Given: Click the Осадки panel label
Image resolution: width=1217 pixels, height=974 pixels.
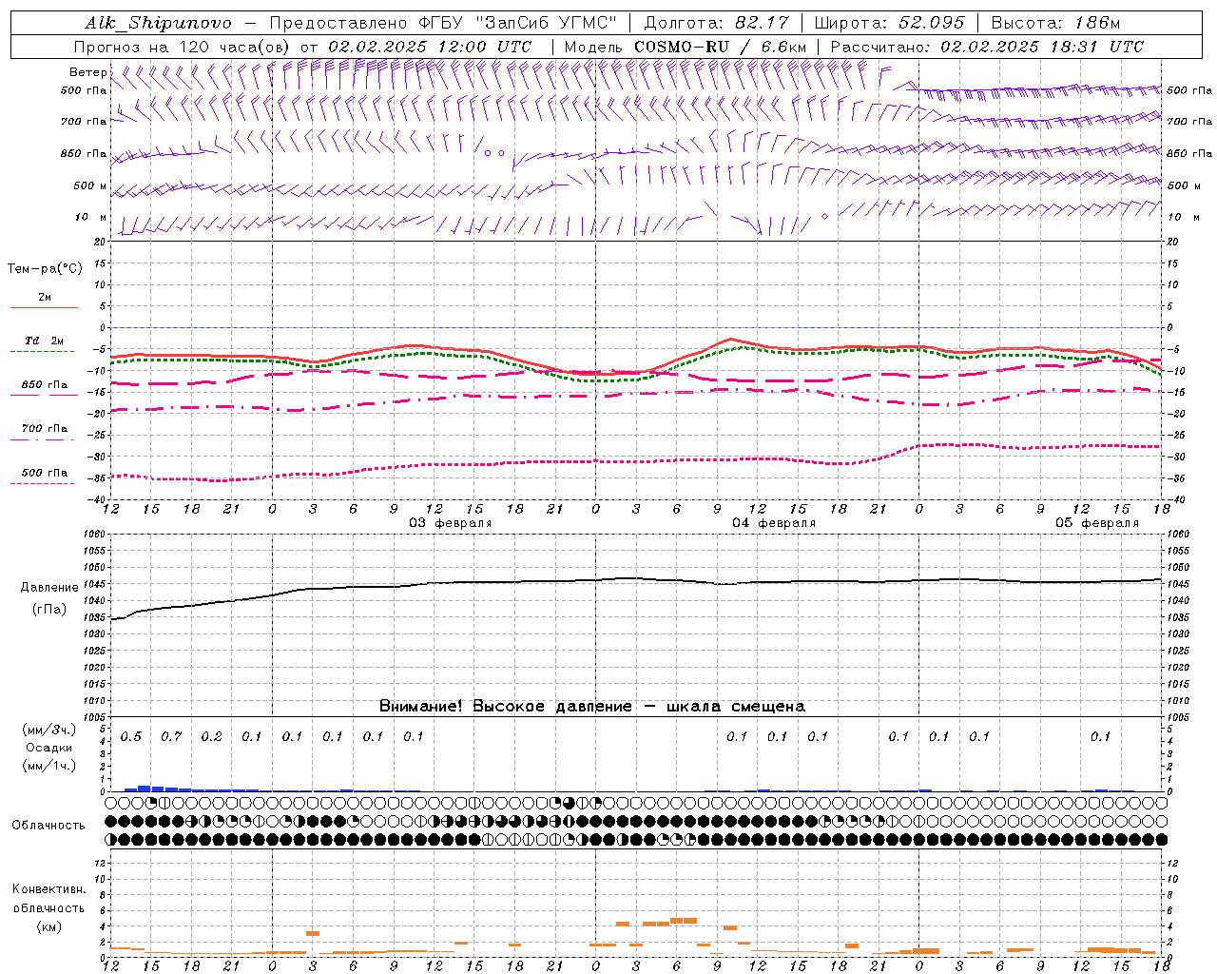Looking at the screenshot, I should click(48, 748).
